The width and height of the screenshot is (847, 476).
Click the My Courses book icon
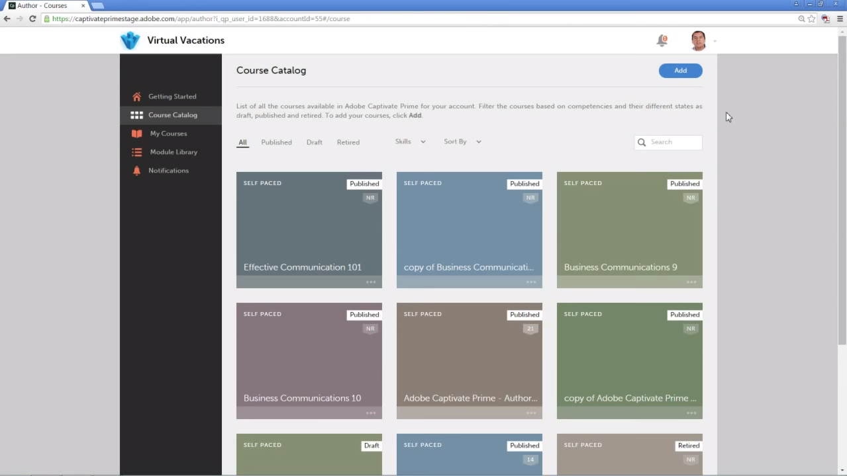(x=136, y=134)
